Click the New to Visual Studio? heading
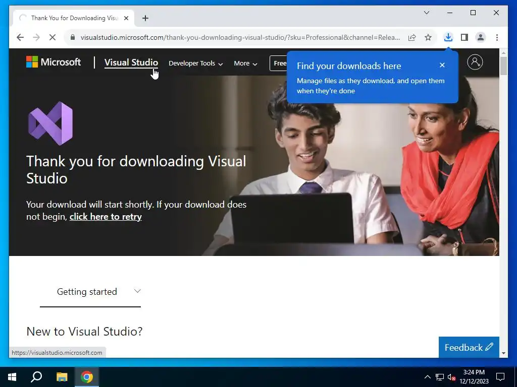 click(84, 332)
